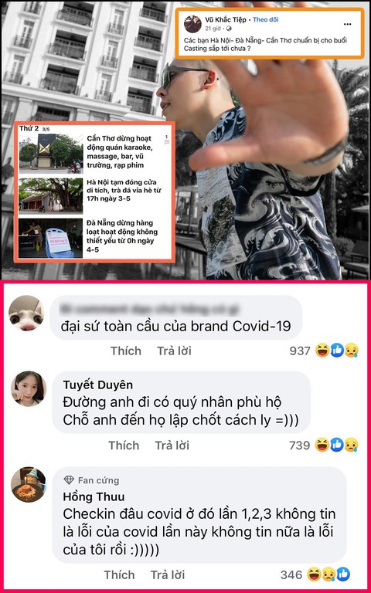Like the Covid-19 brand ambassador comment
This screenshot has height=593, width=371.
126,351
